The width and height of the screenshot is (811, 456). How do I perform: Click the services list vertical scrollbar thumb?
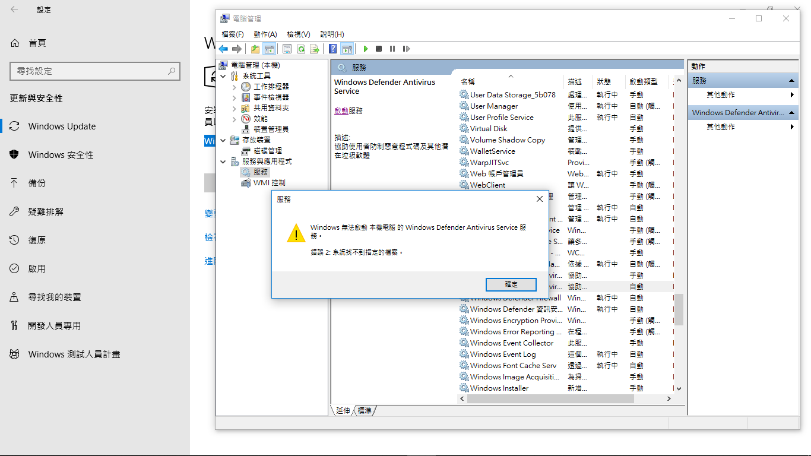(x=679, y=309)
